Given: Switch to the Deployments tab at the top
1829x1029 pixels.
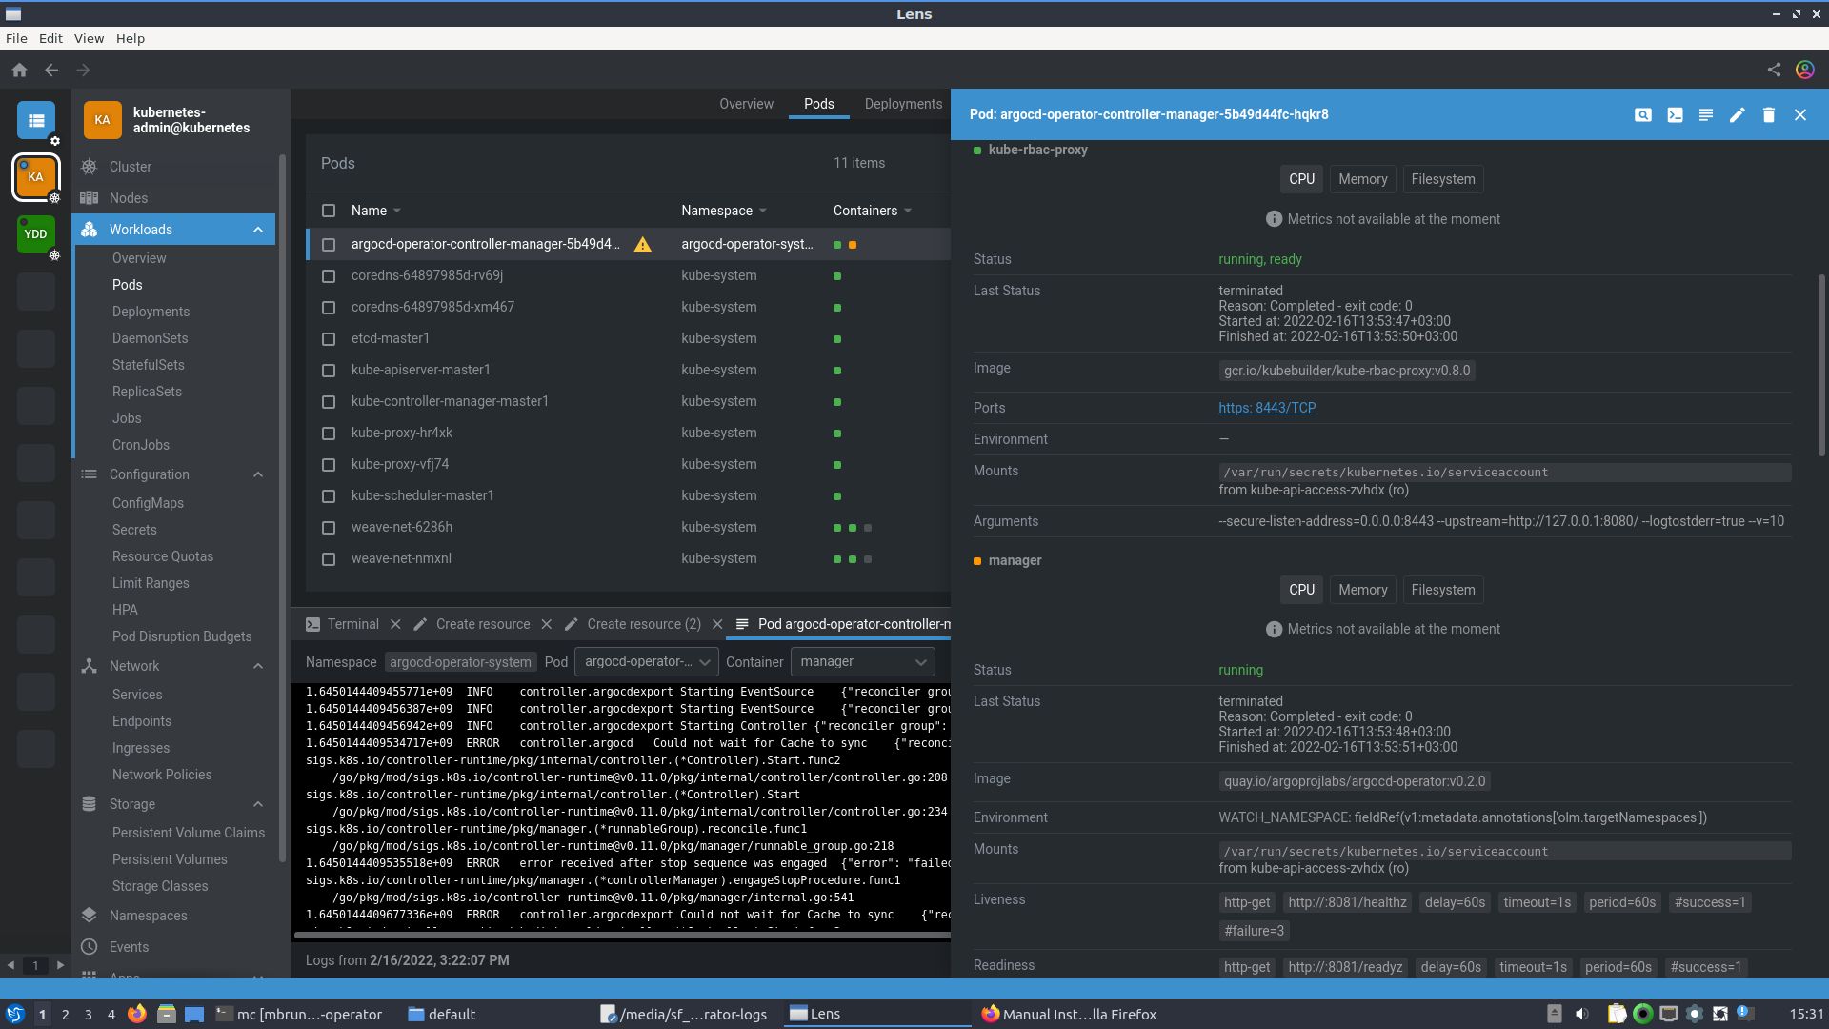Looking at the screenshot, I should [901, 104].
